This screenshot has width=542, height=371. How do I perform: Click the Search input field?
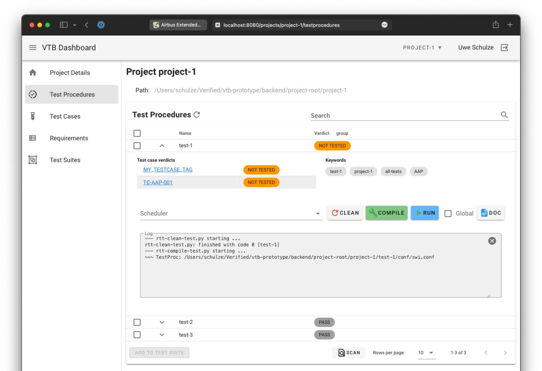405,115
